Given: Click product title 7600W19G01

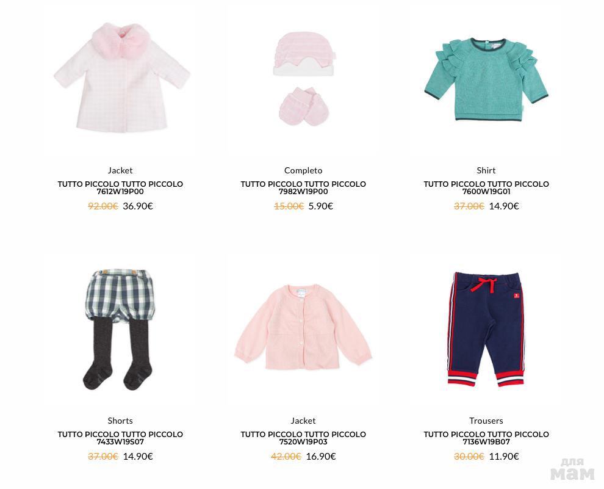Looking at the screenshot, I should tap(486, 187).
